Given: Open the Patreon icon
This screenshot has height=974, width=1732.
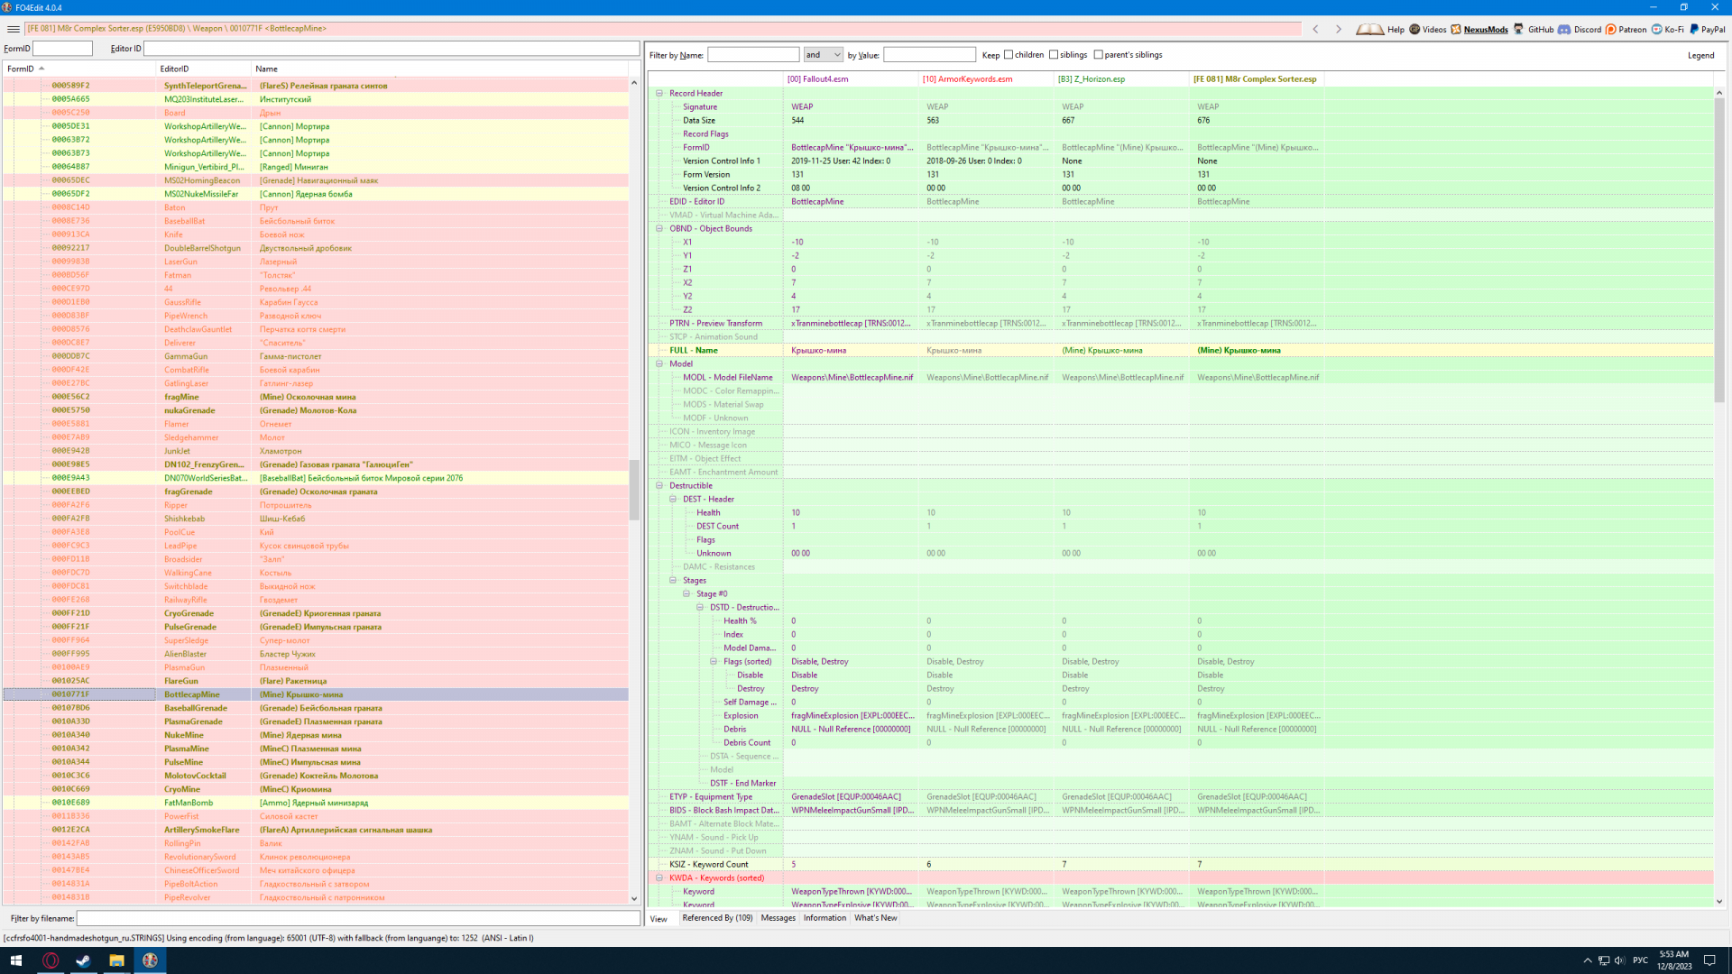Looking at the screenshot, I should pyautogui.click(x=1611, y=29).
